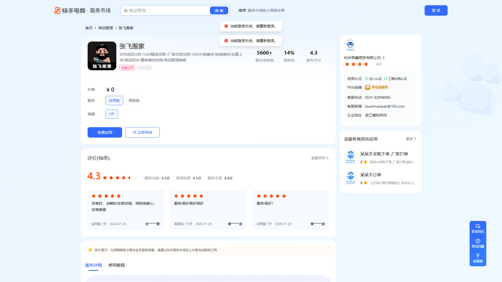The width and height of the screenshot is (502, 282).
Task: Click the 回顶部 arrow icon
Action: 478,256
